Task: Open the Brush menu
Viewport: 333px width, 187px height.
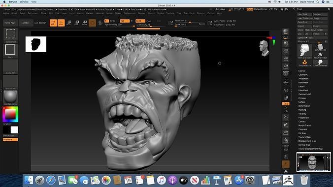Action: (x=14, y=13)
